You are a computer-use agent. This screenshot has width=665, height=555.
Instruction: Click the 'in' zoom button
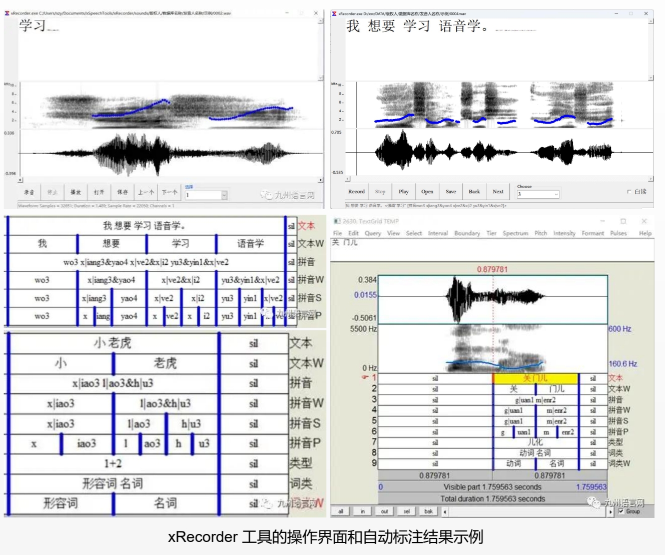coord(362,511)
